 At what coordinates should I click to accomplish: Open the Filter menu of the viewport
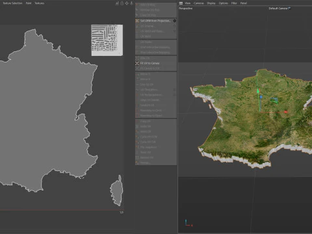pyautogui.click(x=234, y=3)
